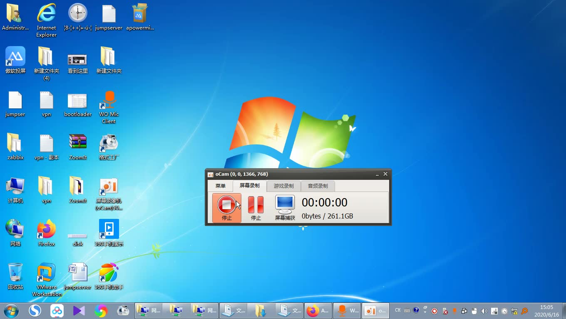
Task: Click the network signal tray icon
Action: 494,311
